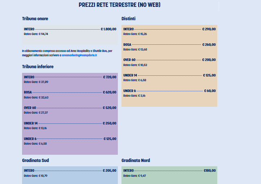Click the Gradinata Nord heading
The height and width of the screenshot is (184, 261).
pyautogui.click(x=136, y=161)
